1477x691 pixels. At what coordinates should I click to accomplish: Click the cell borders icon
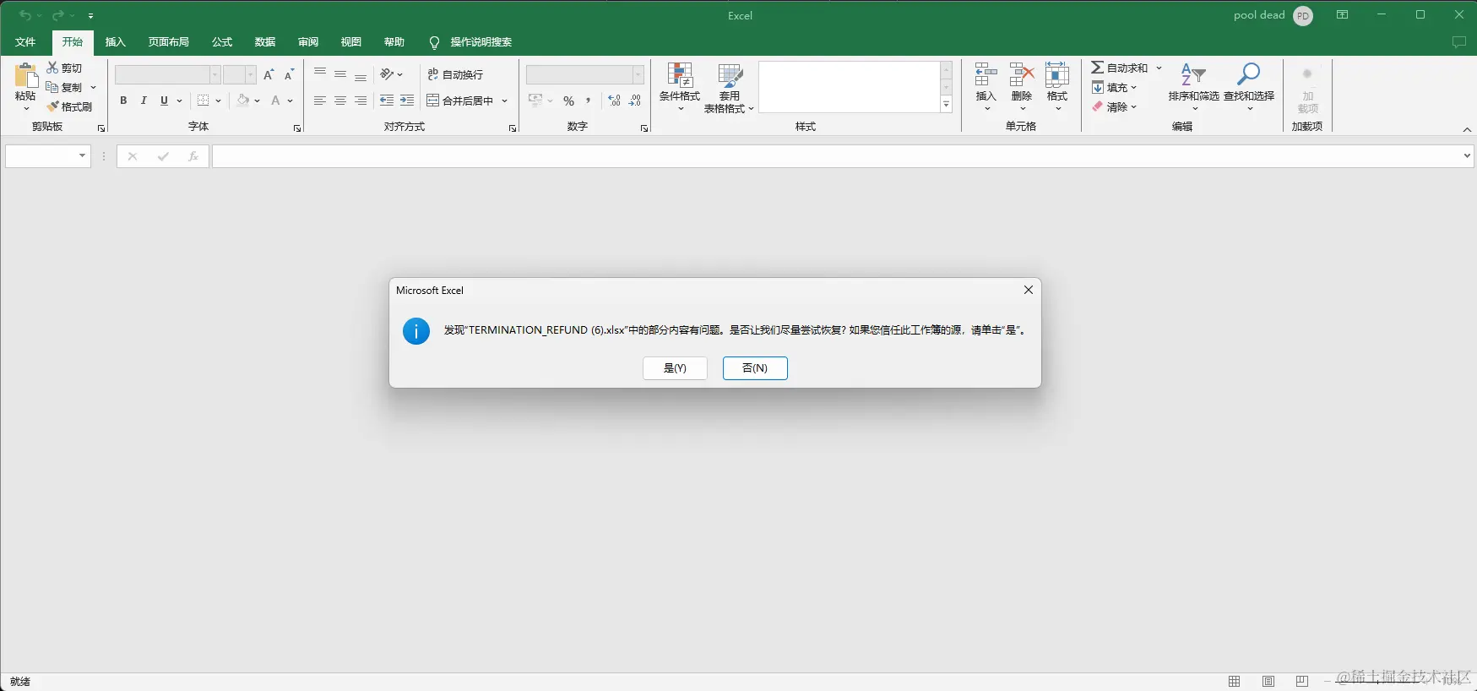point(203,101)
